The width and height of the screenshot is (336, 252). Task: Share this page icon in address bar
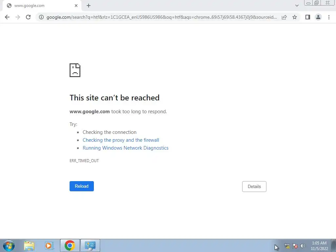pyautogui.click(x=284, y=17)
